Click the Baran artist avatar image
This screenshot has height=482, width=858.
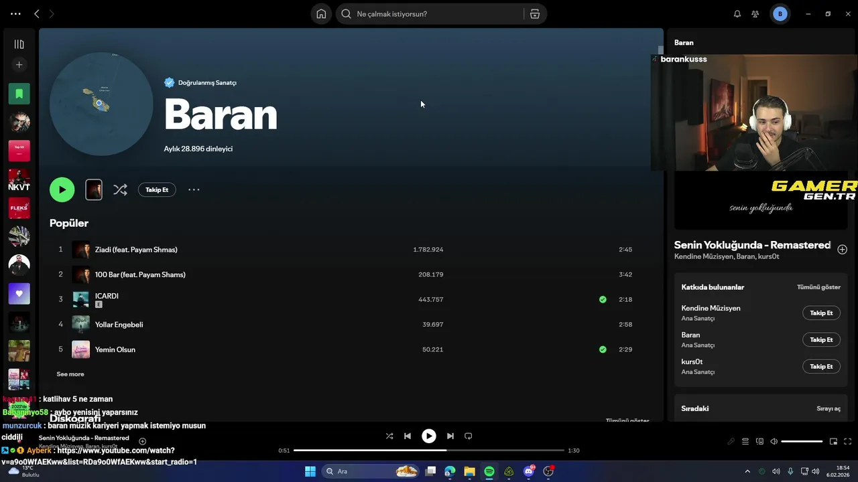pos(101,104)
